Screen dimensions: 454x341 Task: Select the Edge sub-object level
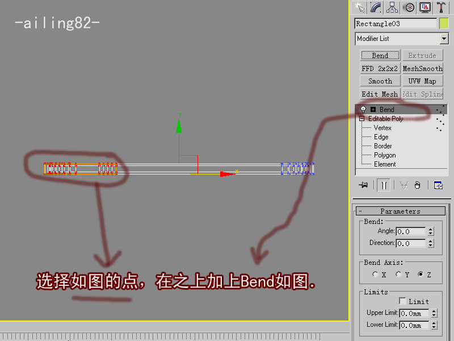click(x=381, y=137)
